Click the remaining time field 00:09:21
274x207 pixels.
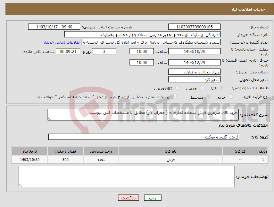[x=68, y=51]
